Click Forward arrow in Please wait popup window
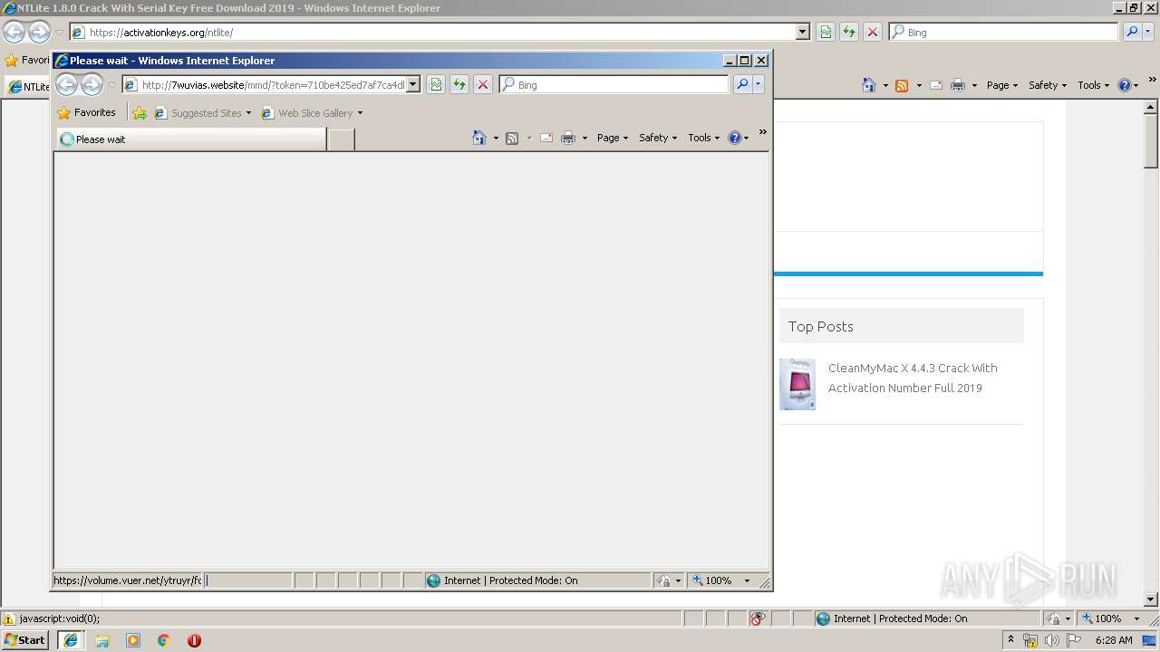 click(x=92, y=85)
